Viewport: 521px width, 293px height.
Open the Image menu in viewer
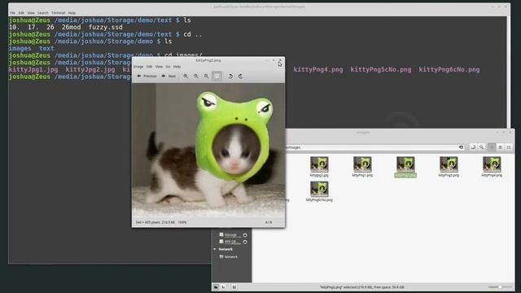point(138,67)
